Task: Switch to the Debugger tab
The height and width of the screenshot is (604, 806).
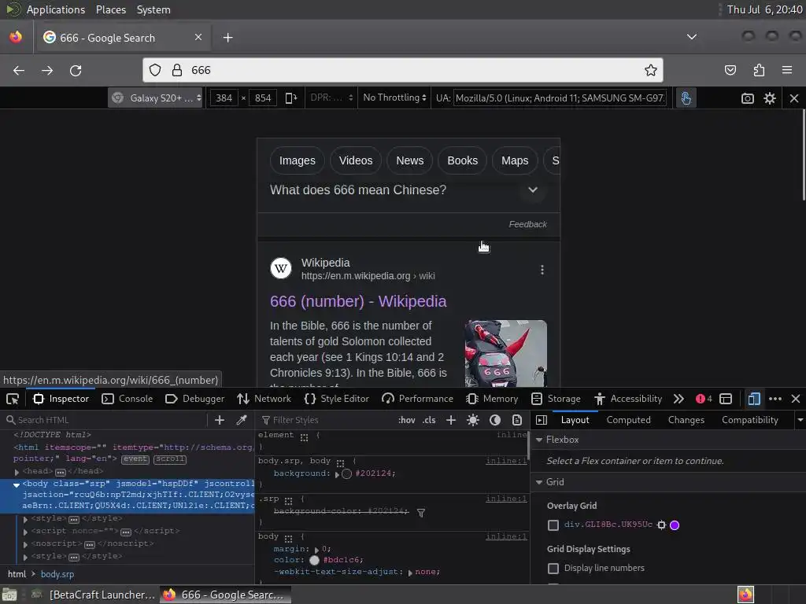Action: click(195, 399)
